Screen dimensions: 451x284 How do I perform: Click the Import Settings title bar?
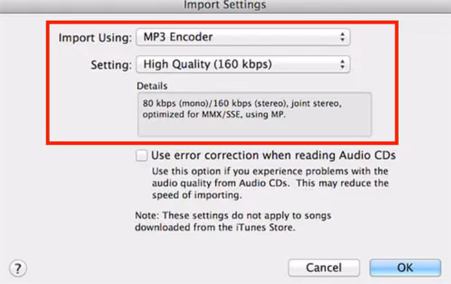coord(225,5)
